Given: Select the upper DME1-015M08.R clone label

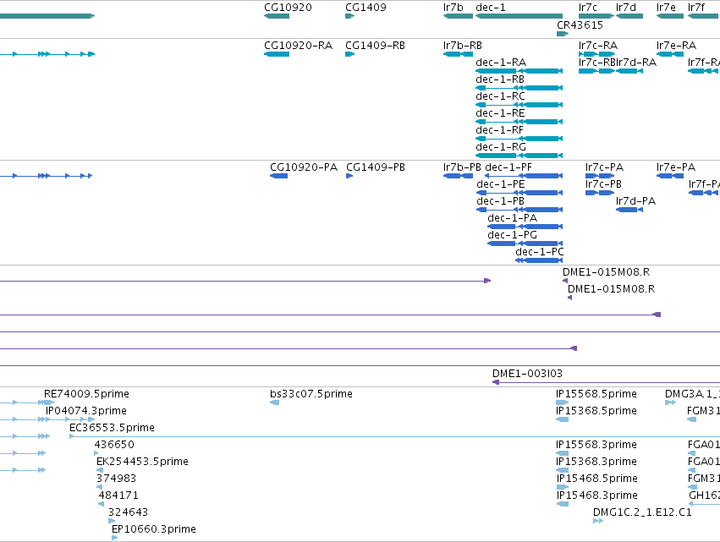Looking at the screenshot, I should click(606, 272).
